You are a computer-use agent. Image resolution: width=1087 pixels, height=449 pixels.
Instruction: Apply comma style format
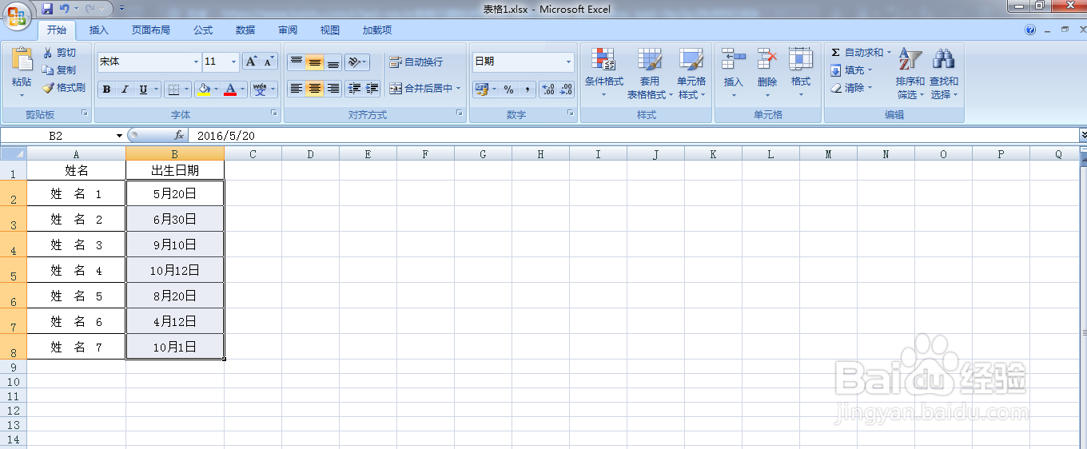[527, 89]
